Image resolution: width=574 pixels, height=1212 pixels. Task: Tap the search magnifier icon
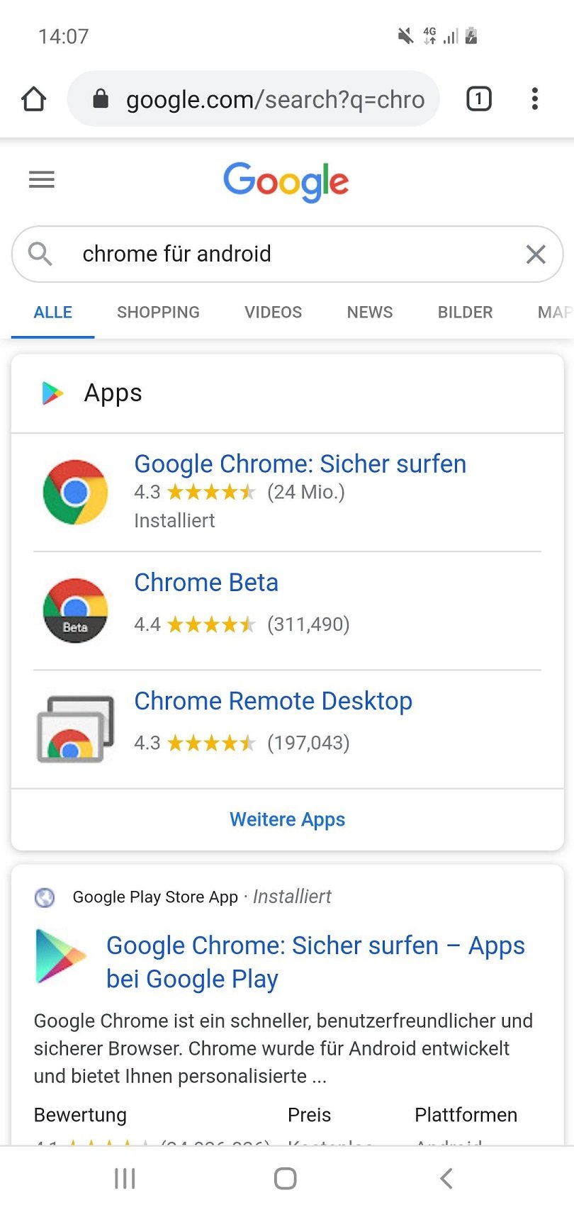tap(40, 254)
